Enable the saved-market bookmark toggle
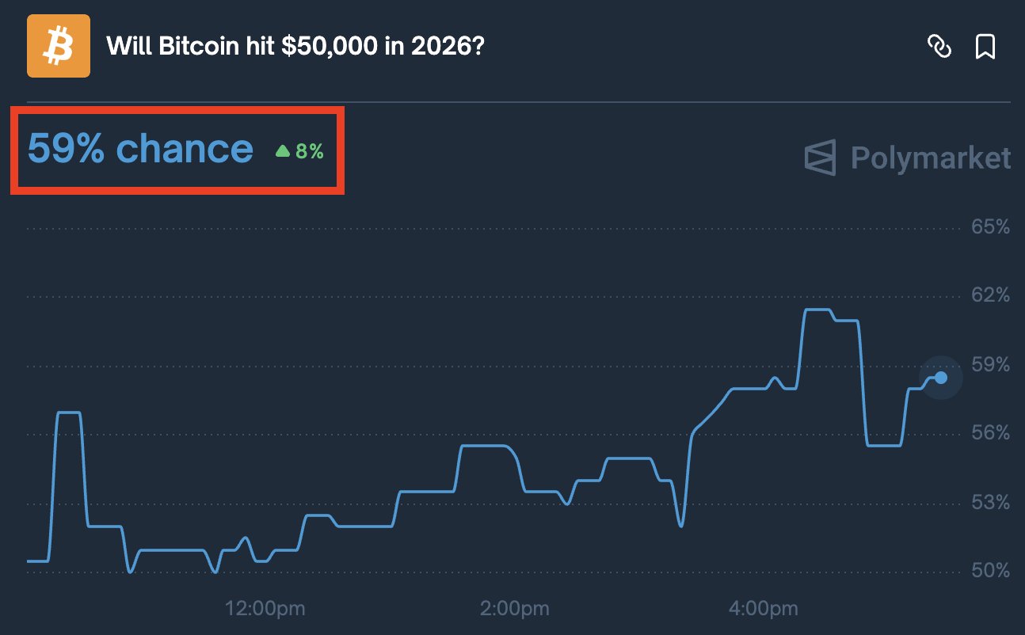Image resolution: width=1025 pixels, height=635 pixels. (985, 47)
